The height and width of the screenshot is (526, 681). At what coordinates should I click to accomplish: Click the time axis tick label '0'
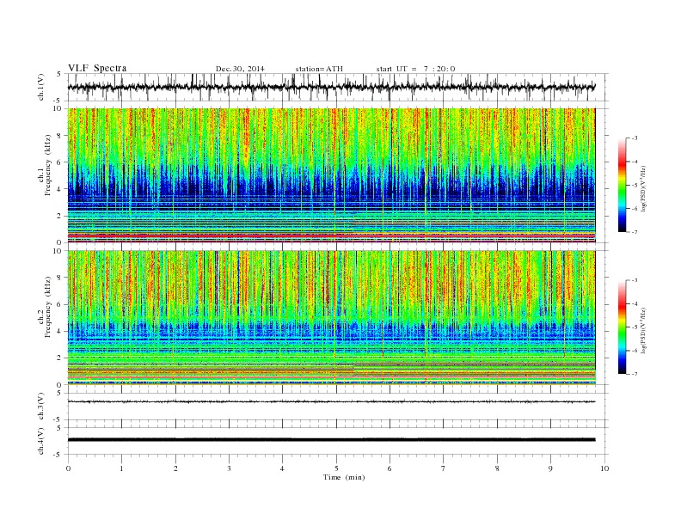[x=68, y=468]
